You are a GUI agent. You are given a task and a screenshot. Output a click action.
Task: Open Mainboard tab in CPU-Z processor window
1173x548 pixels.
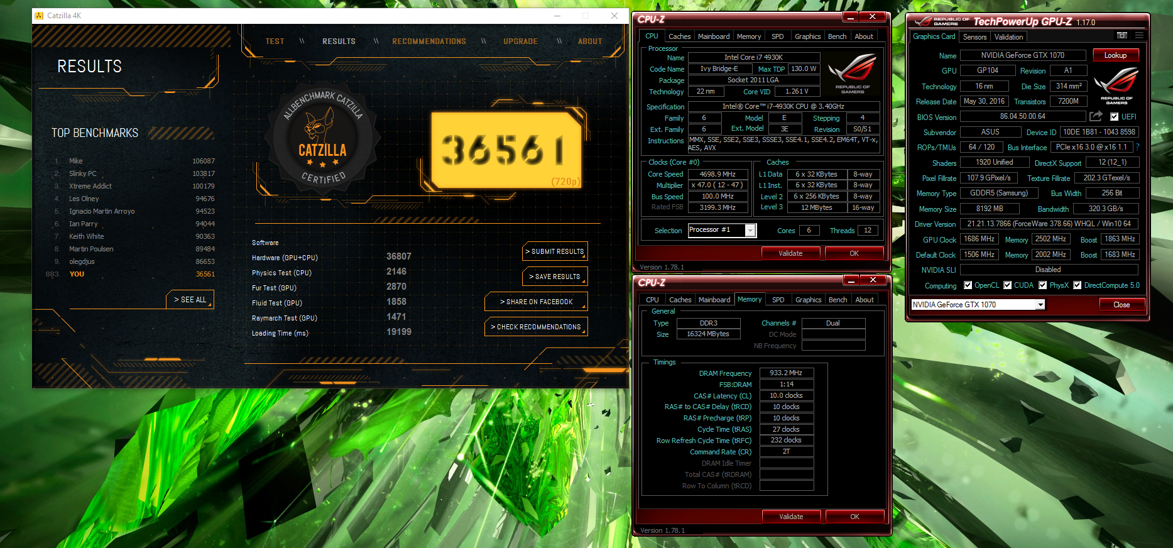coord(714,36)
